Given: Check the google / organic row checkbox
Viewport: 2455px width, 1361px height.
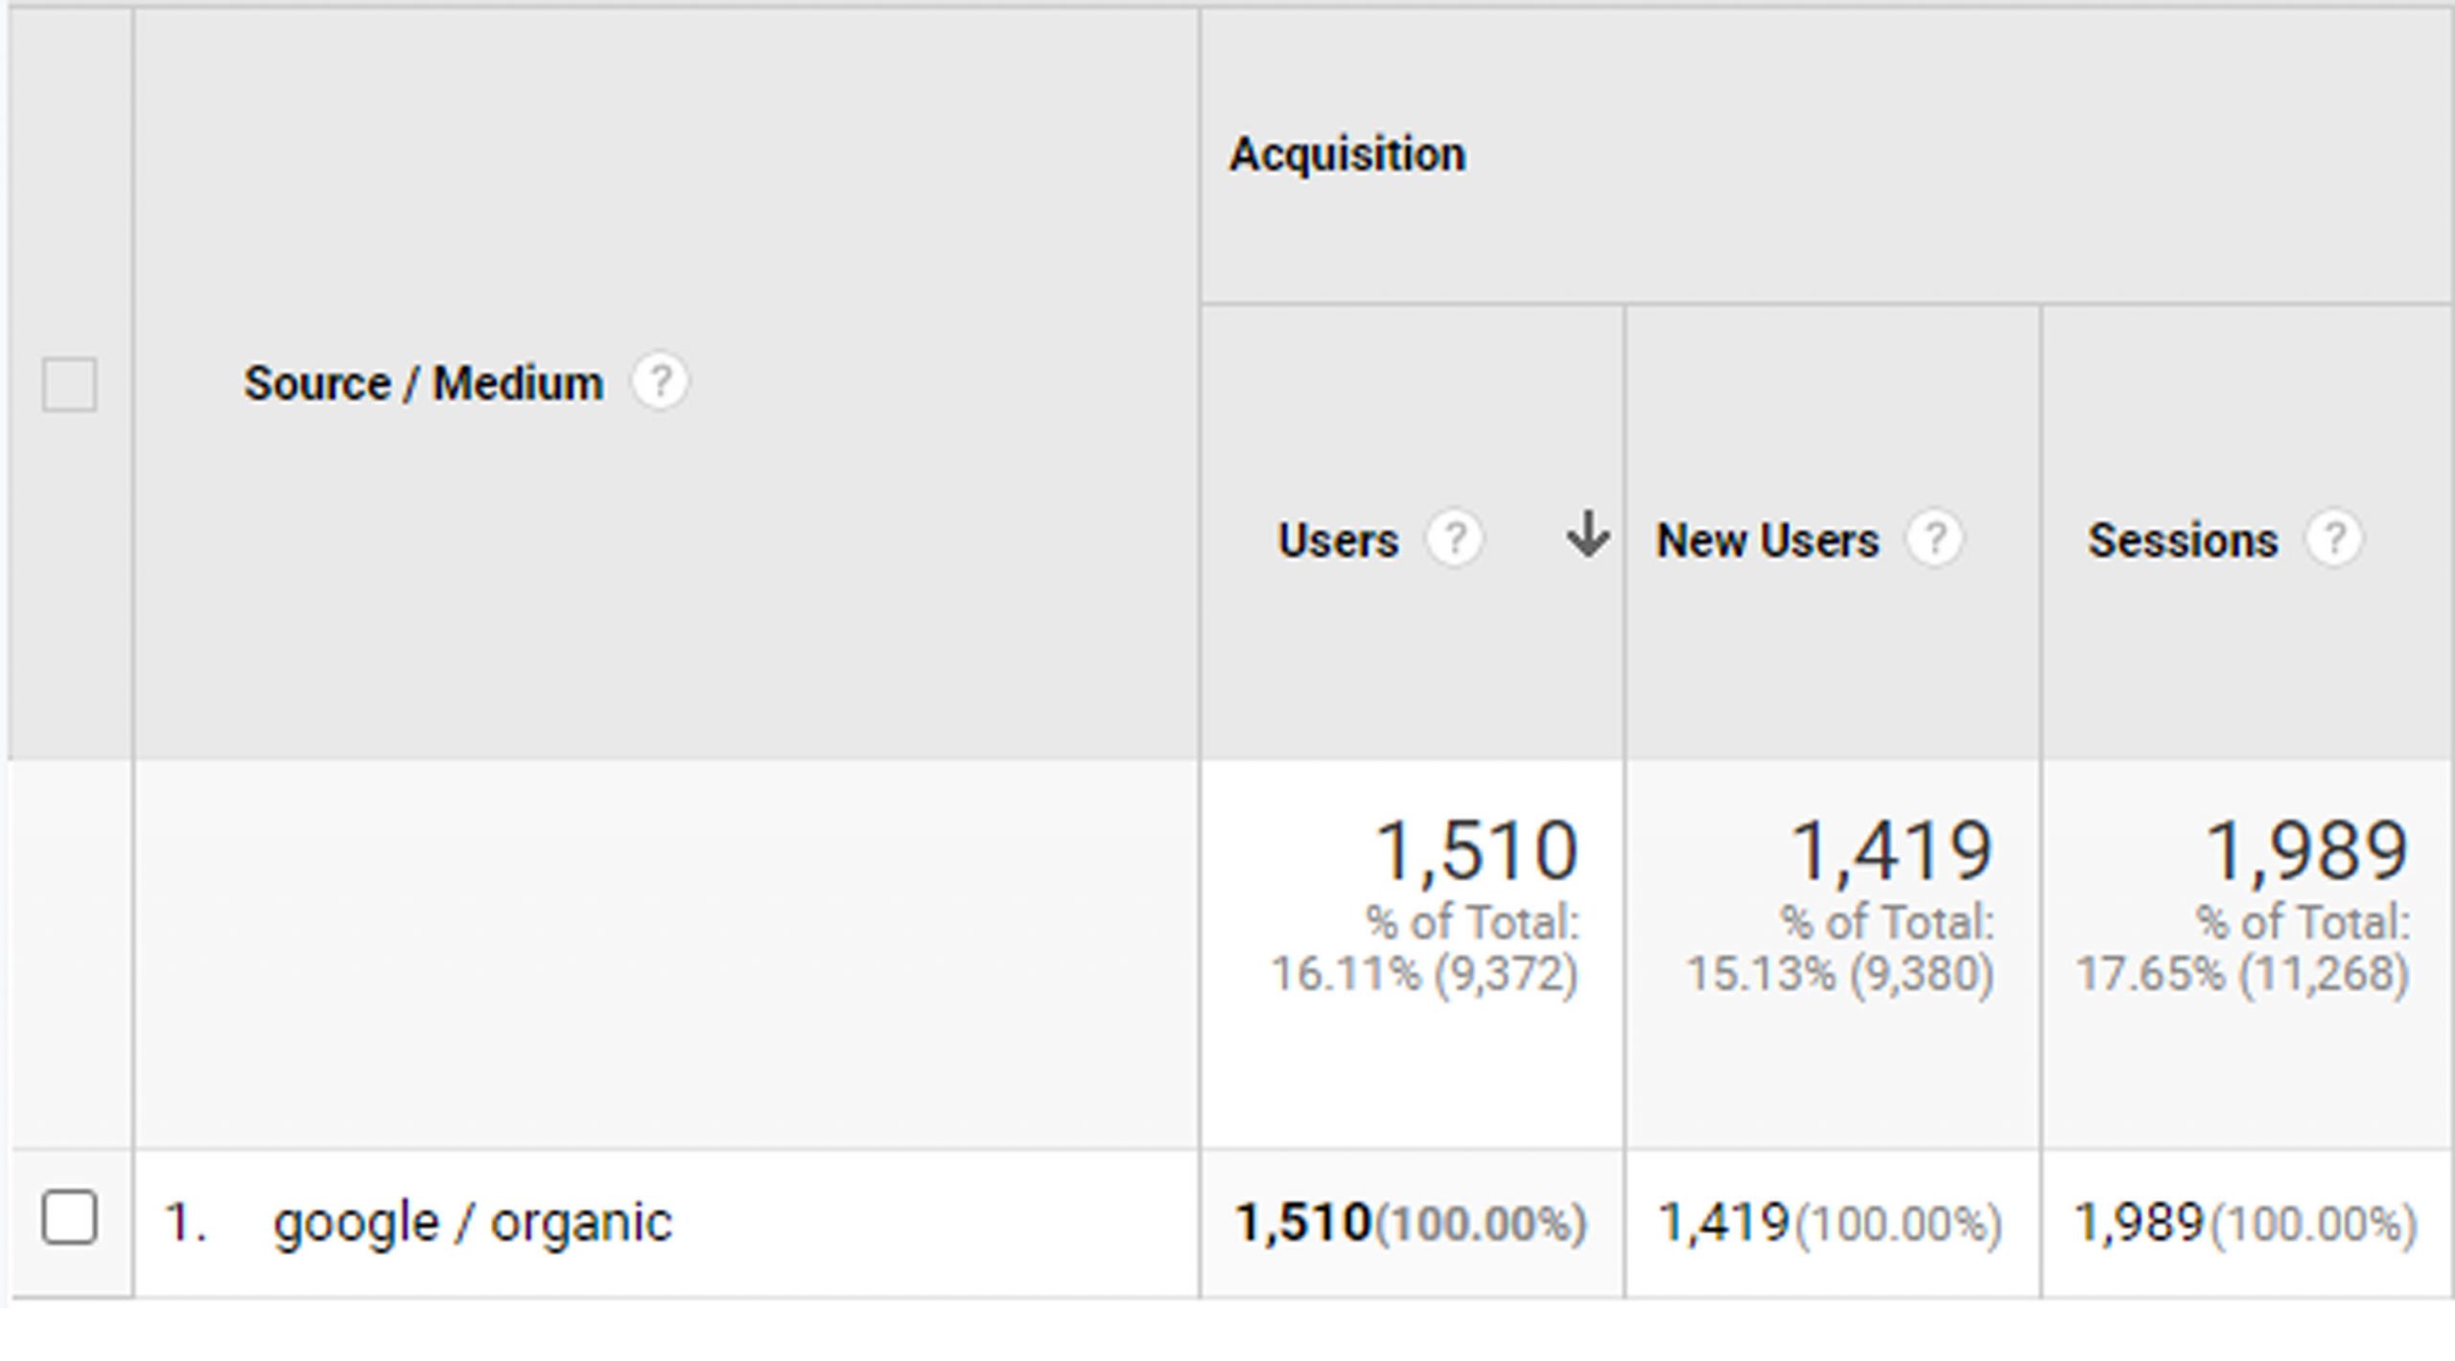Looking at the screenshot, I should pos(70,1218).
